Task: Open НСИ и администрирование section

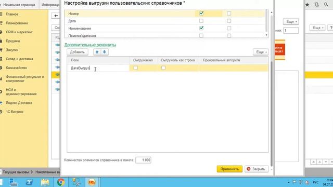Action: [21, 91]
